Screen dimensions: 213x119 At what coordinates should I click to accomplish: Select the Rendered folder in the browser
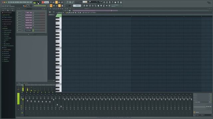(6, 54)
